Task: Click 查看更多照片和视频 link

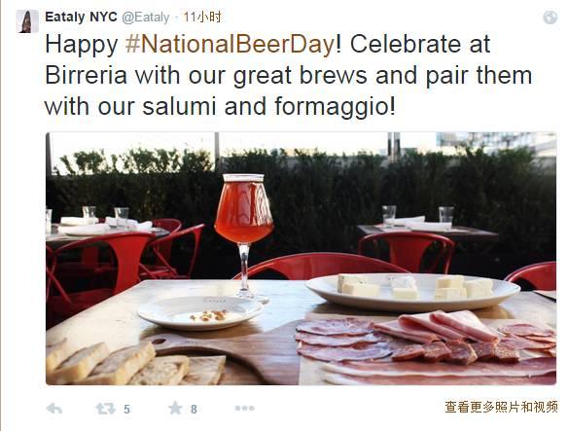Action: [501, 407]
